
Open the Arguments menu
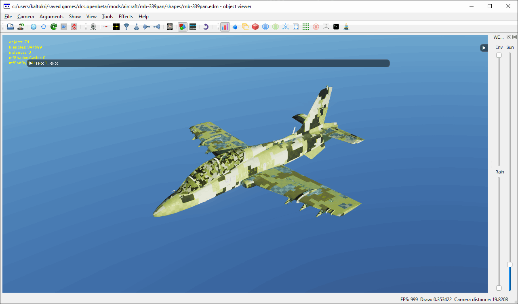tap(51, 17)
